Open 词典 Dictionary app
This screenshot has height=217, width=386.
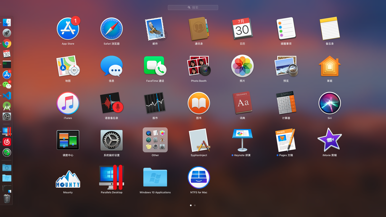tap(242, 103)
